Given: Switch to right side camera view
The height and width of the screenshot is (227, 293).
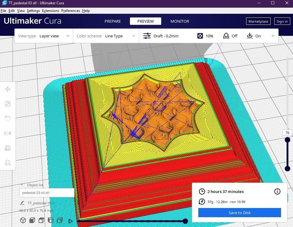Looking at the screenshot, I should tap(59, 220).
